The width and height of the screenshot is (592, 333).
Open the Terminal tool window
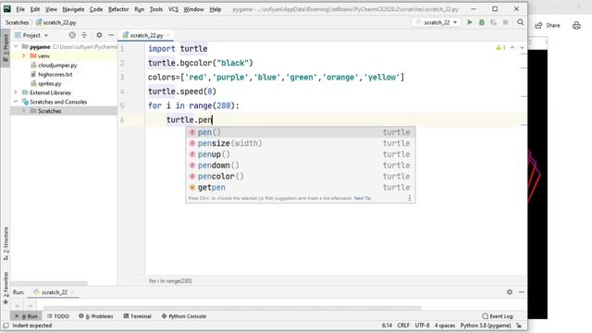(x=138, y=316)
